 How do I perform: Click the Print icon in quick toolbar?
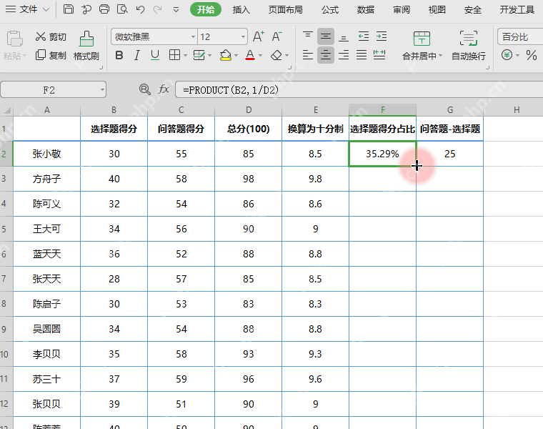click(104, 9)
